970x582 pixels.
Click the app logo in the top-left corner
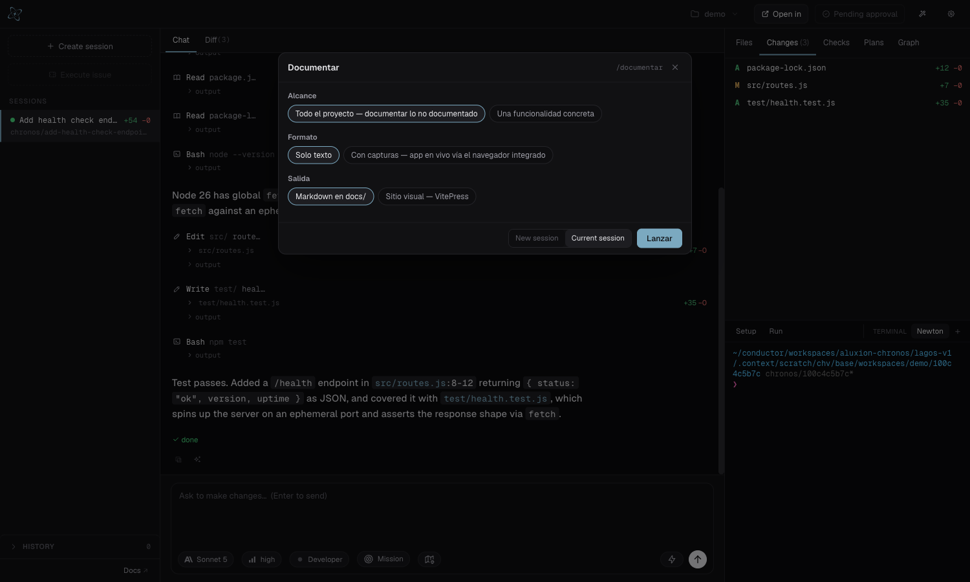point(15,14)
